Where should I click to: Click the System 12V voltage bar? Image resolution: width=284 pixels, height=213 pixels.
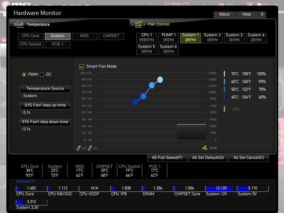[221, 189]
